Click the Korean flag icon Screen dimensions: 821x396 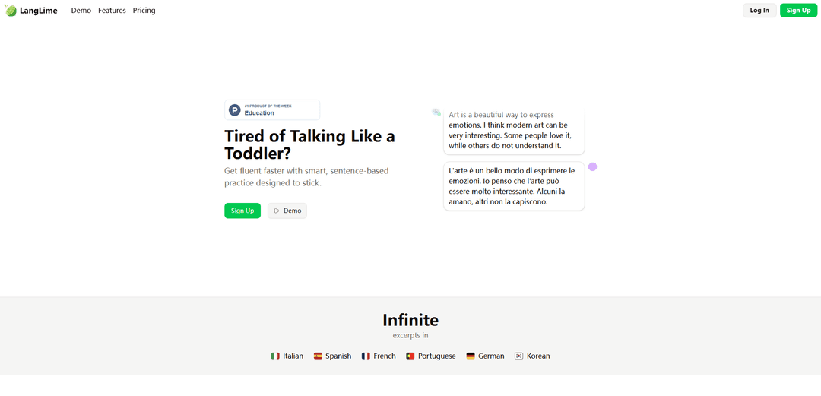(518, 356)
